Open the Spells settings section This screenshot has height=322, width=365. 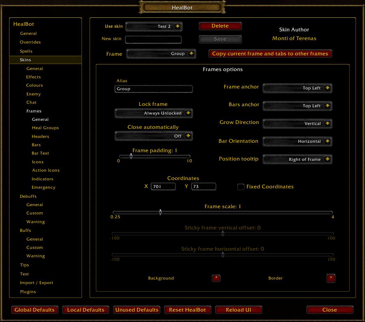26,51
